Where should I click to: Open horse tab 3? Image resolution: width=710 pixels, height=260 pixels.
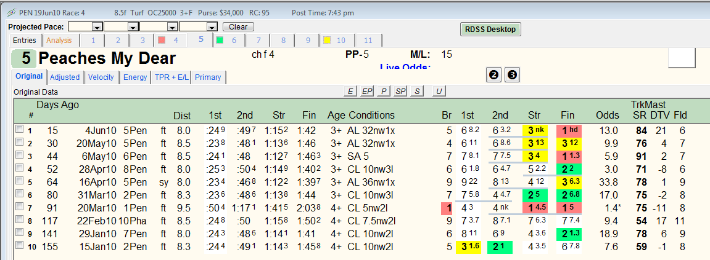(x=142, y=40)
